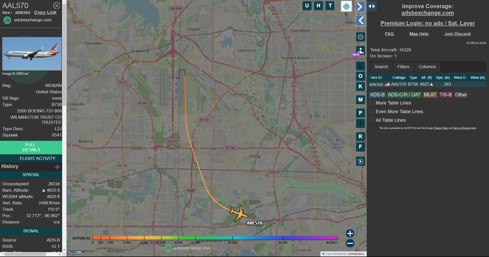The width and height of the screenshot is (489, 257).
Task: Open the map layer switcher
Action: (346, 6)
